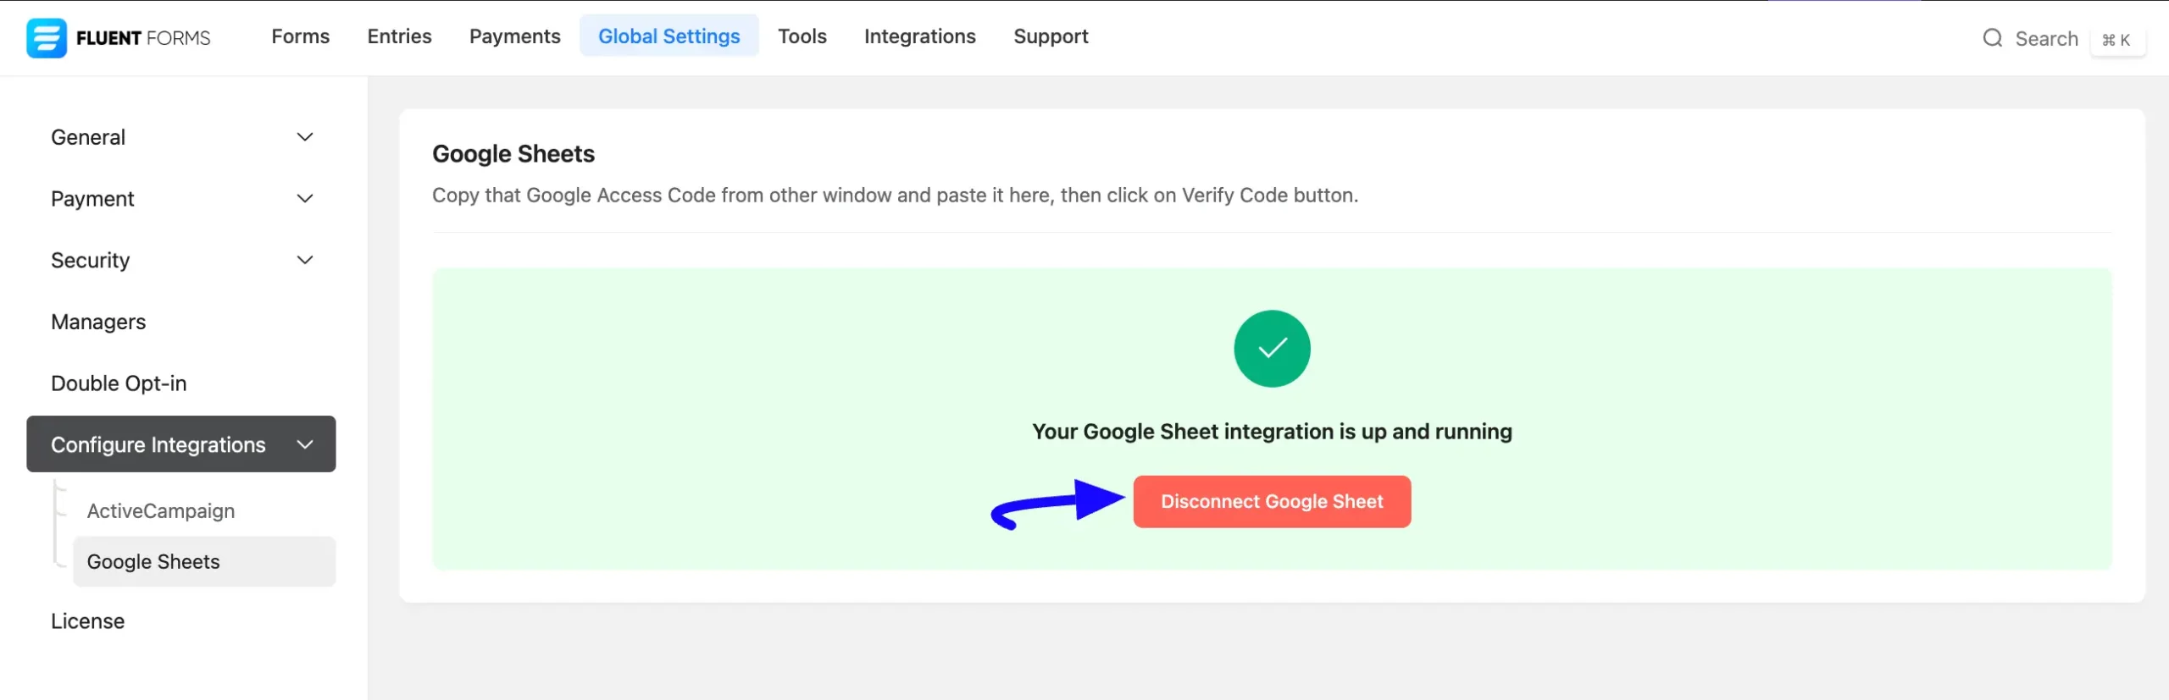Open the Integrations menu item
This screenshot has height=700, width=2169.
pos(919,36)
